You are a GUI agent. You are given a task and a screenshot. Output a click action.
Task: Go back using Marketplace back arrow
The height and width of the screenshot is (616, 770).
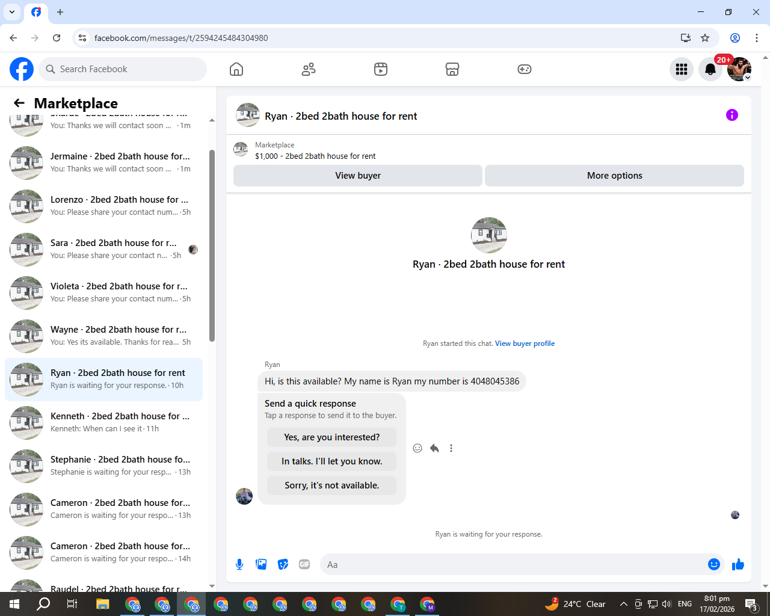(x=19, y=103)
